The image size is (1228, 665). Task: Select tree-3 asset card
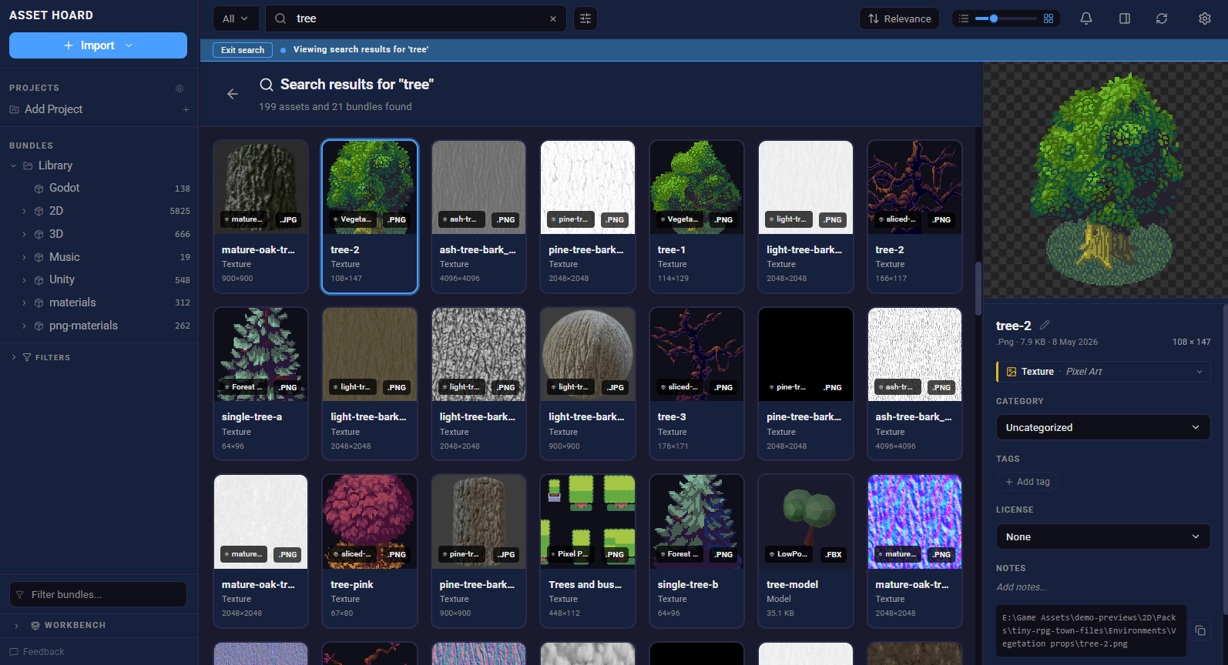pyautogui.click(x=696, y=383)
